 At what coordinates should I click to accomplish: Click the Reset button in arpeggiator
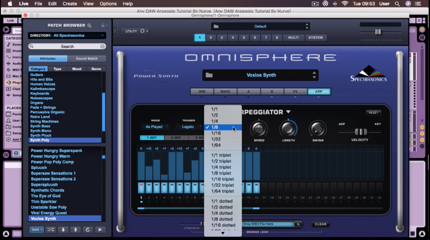373,113
